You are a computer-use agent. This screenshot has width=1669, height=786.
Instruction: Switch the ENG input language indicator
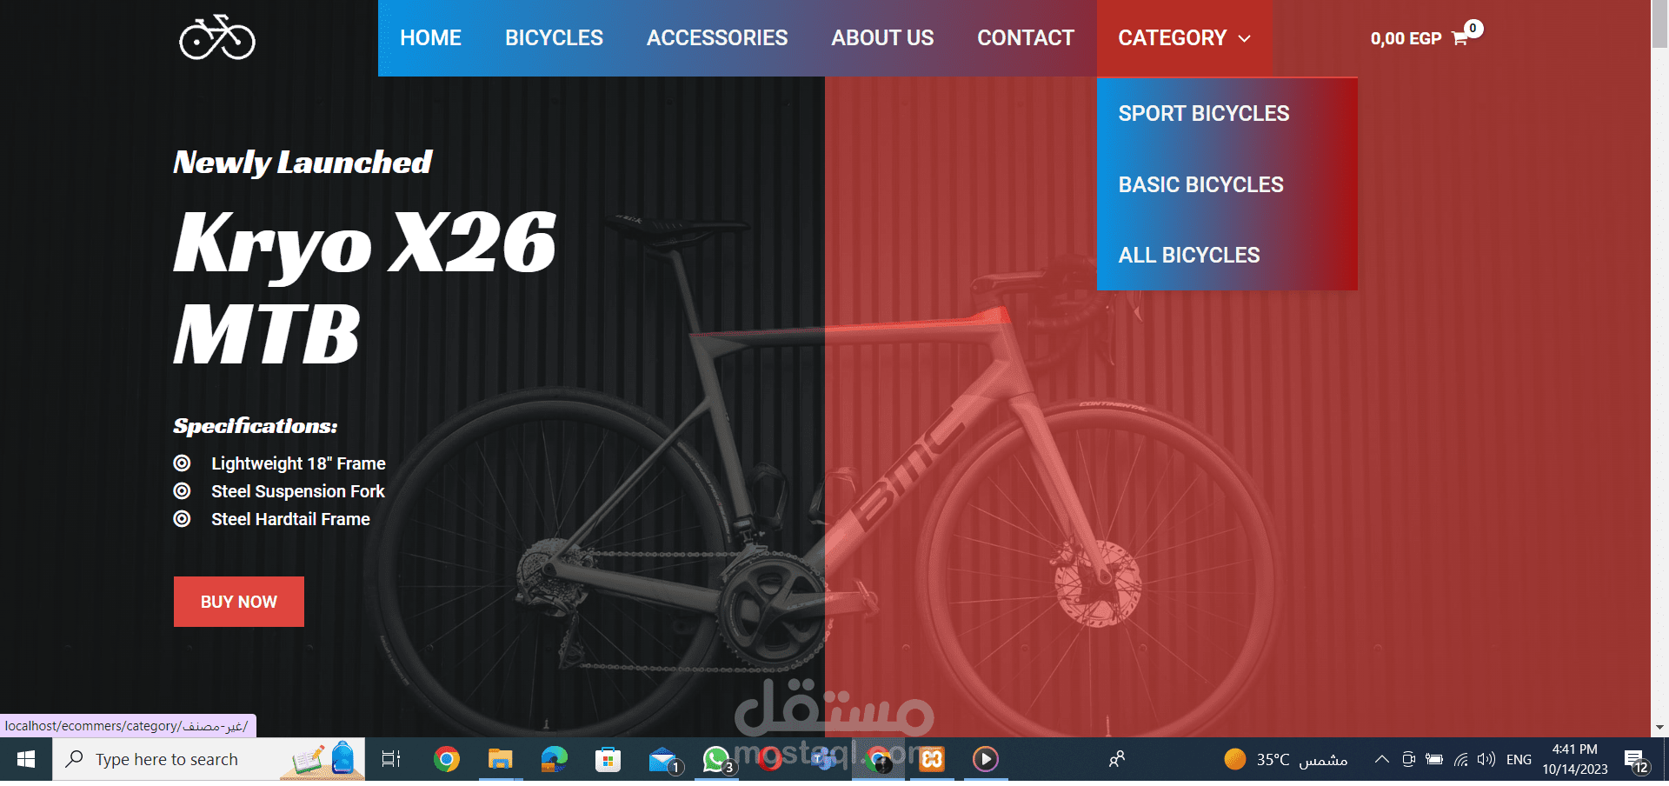[x=1519, y=760]
